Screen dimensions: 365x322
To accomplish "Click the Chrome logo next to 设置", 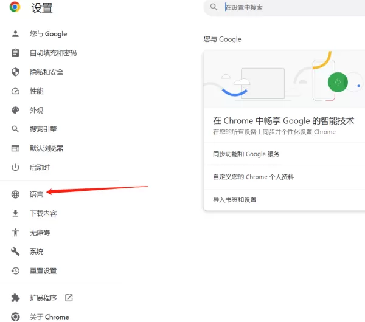I will tap(15, 7).
